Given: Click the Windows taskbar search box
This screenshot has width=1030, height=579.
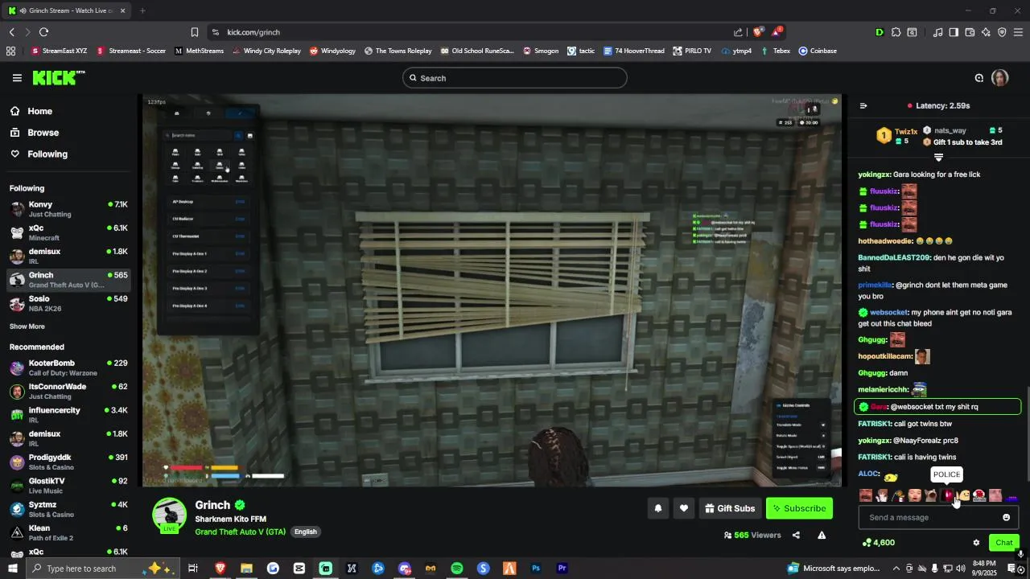Looking at the screenshot, I should click(103, 569).
